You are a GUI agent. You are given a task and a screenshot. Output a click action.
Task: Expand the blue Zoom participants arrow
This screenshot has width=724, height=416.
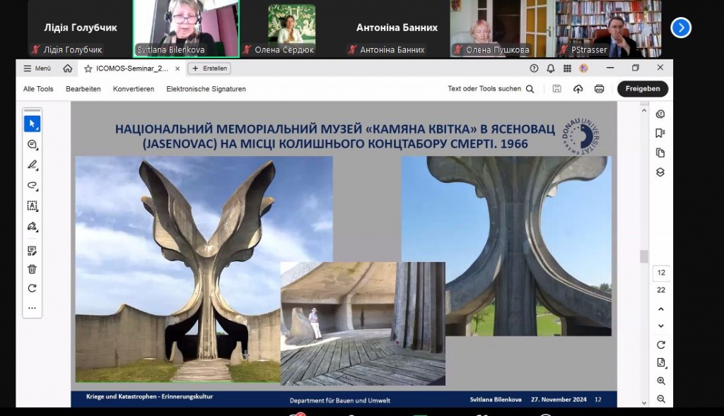point(680,28)
